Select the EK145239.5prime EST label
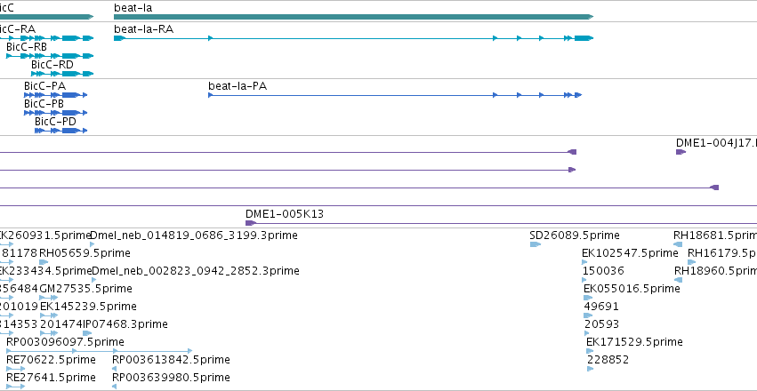The width and height of the screenshot is (757, 391). coord(88,307)
